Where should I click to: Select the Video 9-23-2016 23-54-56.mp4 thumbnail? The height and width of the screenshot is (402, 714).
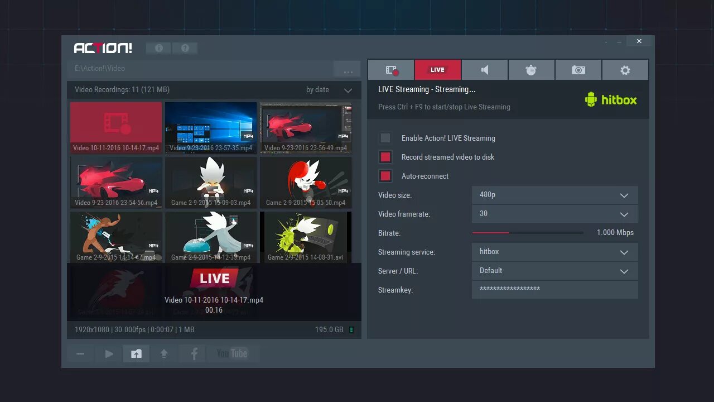click(x=116, y=182)
